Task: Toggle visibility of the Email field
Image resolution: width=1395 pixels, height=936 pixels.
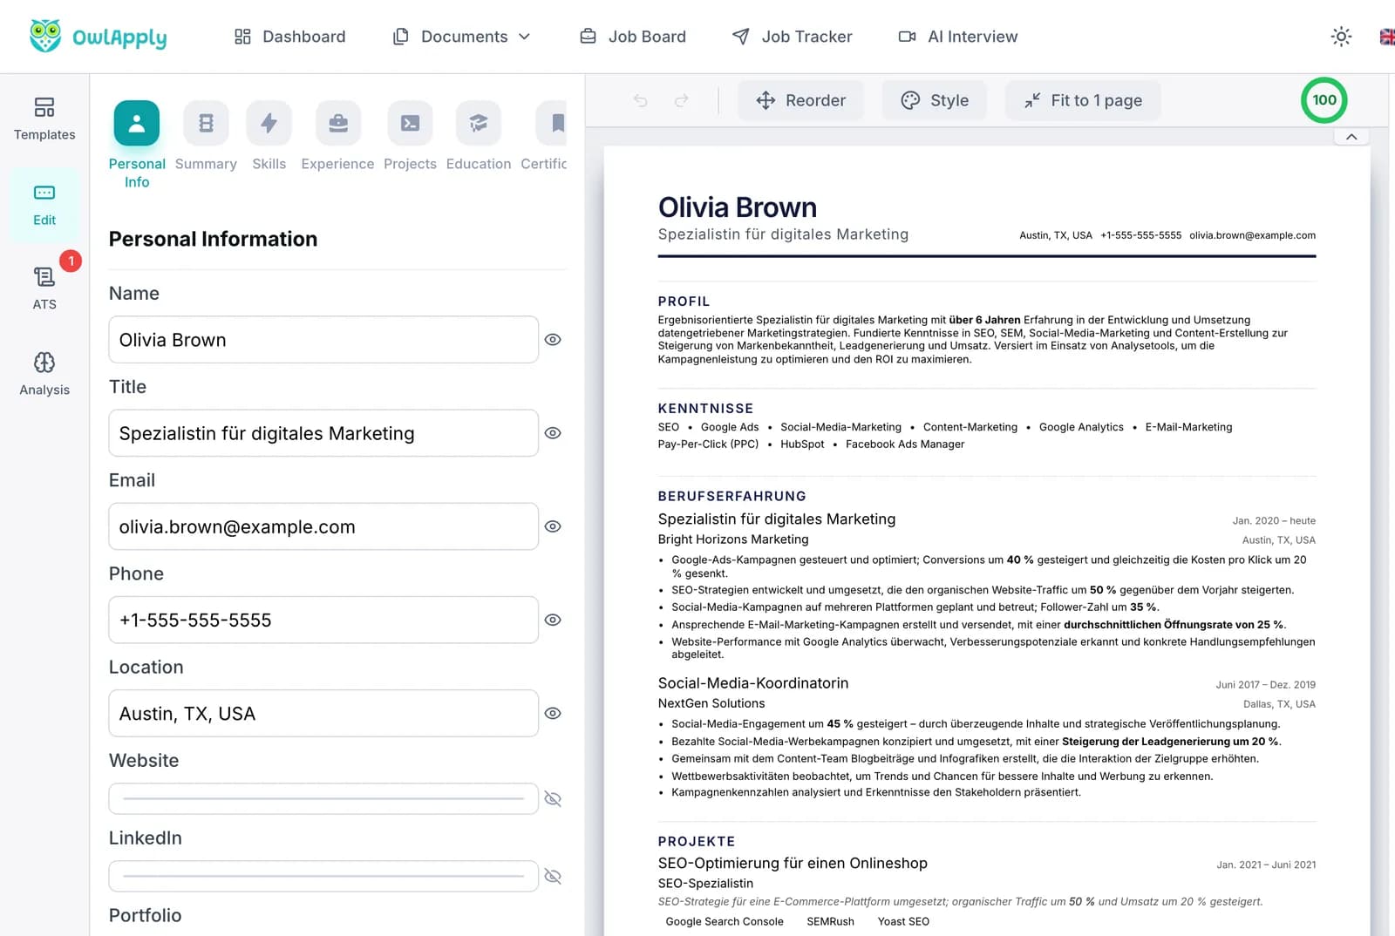Action: 553,526
